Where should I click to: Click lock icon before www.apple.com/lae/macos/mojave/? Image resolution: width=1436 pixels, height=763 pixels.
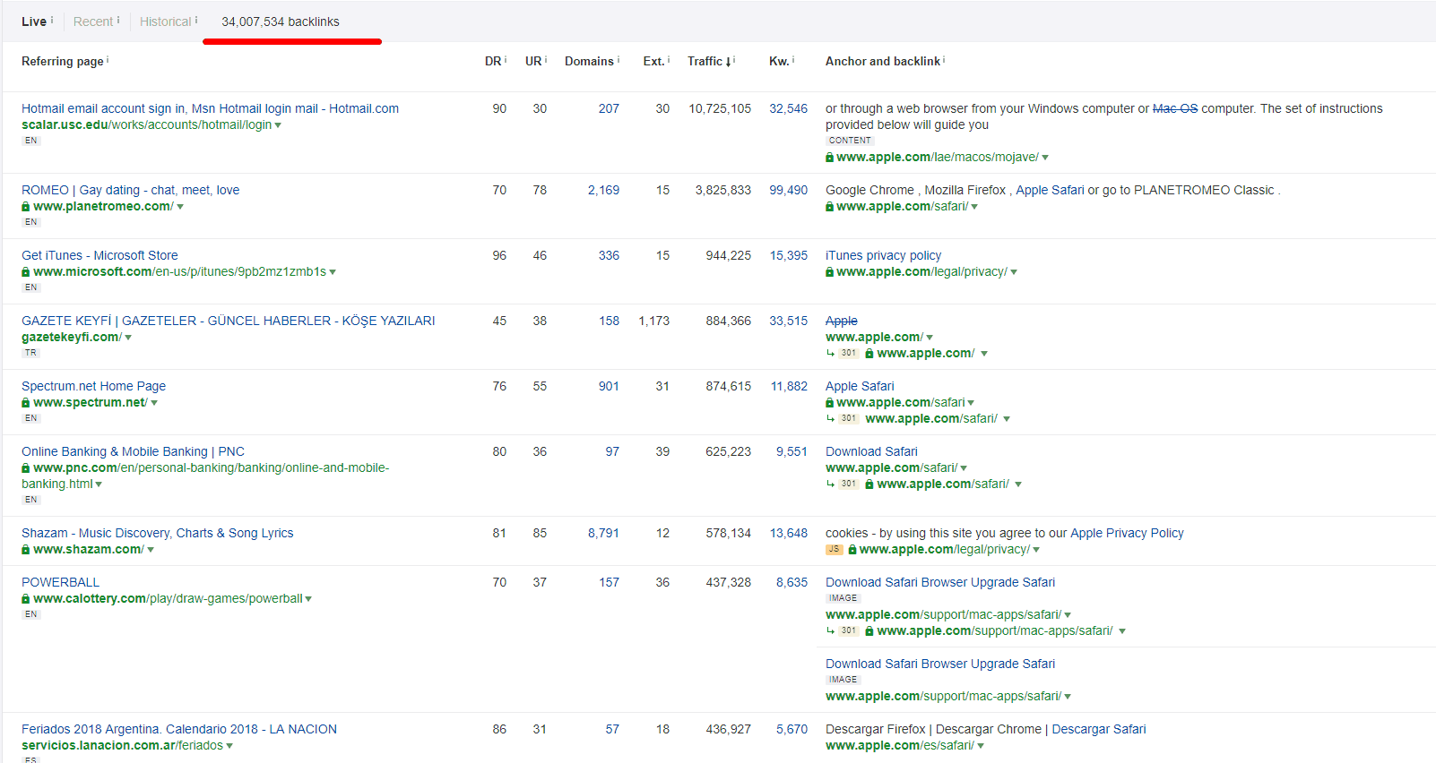[x=830, y=158]
